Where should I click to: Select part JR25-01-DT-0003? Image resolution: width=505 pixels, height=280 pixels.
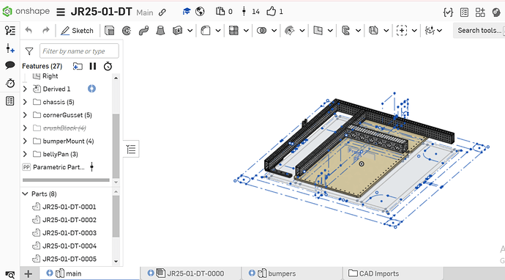(70, 233)
